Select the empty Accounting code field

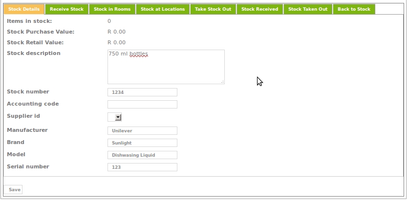[142, 105]
